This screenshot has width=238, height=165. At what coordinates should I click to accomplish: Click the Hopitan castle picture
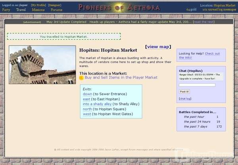click(x=42, y=65)
